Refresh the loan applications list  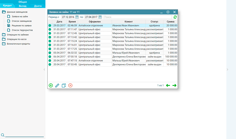[x=175, y=17]
